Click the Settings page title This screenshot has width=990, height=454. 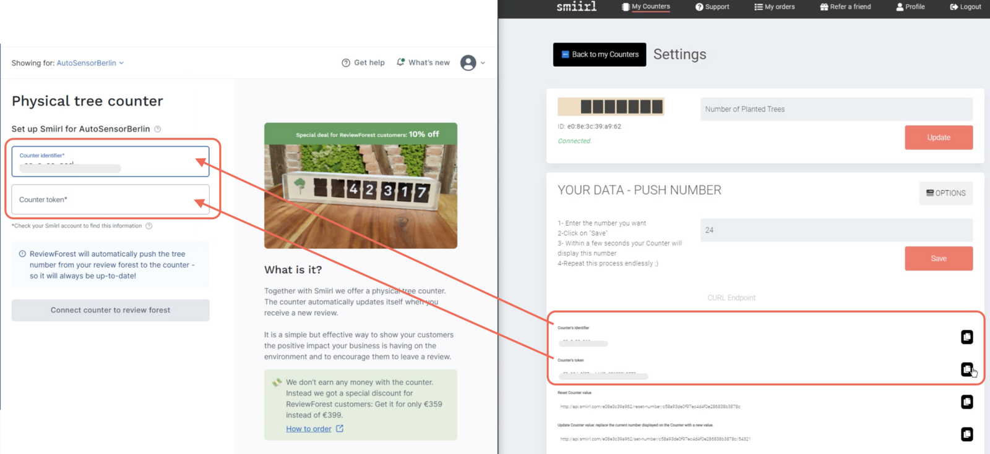pyautogui.click(x=679, y=54)
